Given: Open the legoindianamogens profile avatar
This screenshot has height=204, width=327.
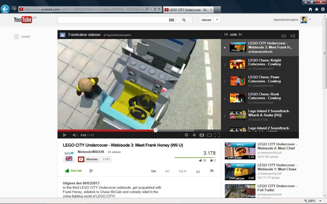Looking at the screenshot, I should [x=304, y=20].
